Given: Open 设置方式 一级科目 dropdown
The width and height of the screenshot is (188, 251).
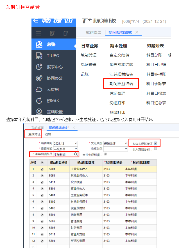Looking at the screenshot, I should [x=65, y=149].
